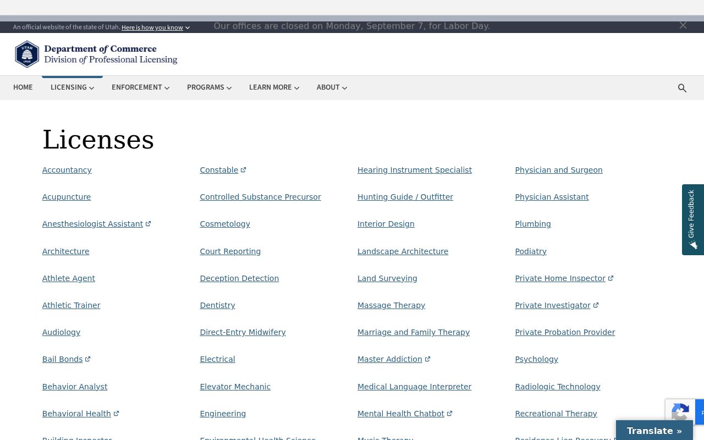Click external link icon next to Private Investigator
Screen dimensions: 704x440
coord(596,305)
